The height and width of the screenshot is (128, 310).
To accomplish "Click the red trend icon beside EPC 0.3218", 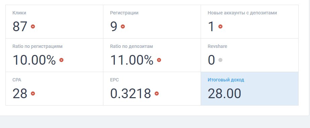I will click(157, 93).
